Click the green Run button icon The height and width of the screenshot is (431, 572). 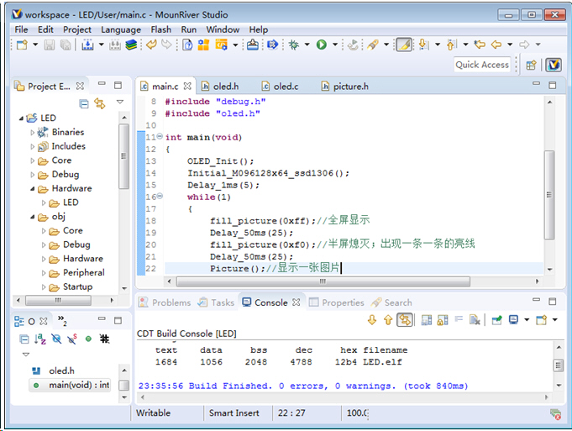[322, 45]
